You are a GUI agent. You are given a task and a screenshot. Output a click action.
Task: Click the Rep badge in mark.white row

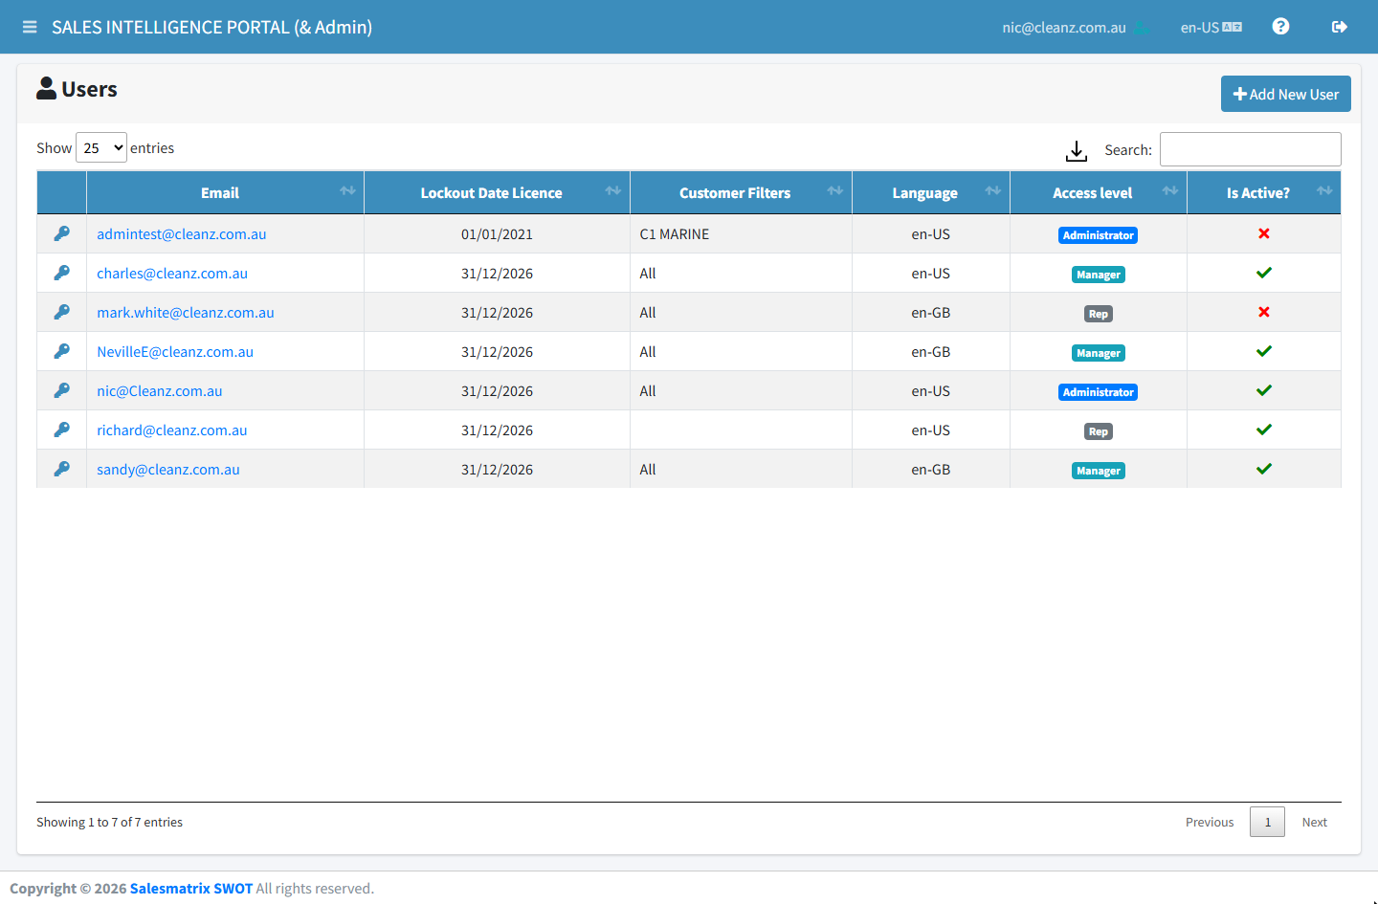click(1099, 314)
